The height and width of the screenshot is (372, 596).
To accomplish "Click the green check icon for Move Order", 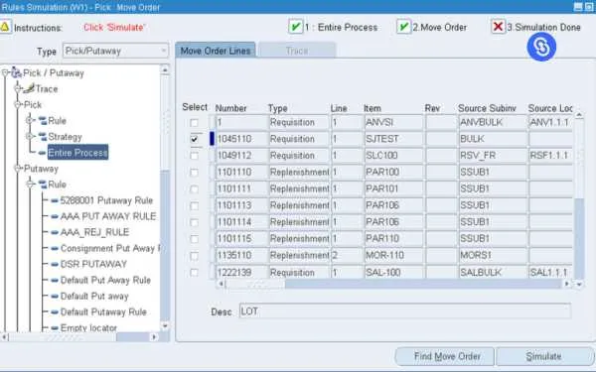I will click(403, 27).
